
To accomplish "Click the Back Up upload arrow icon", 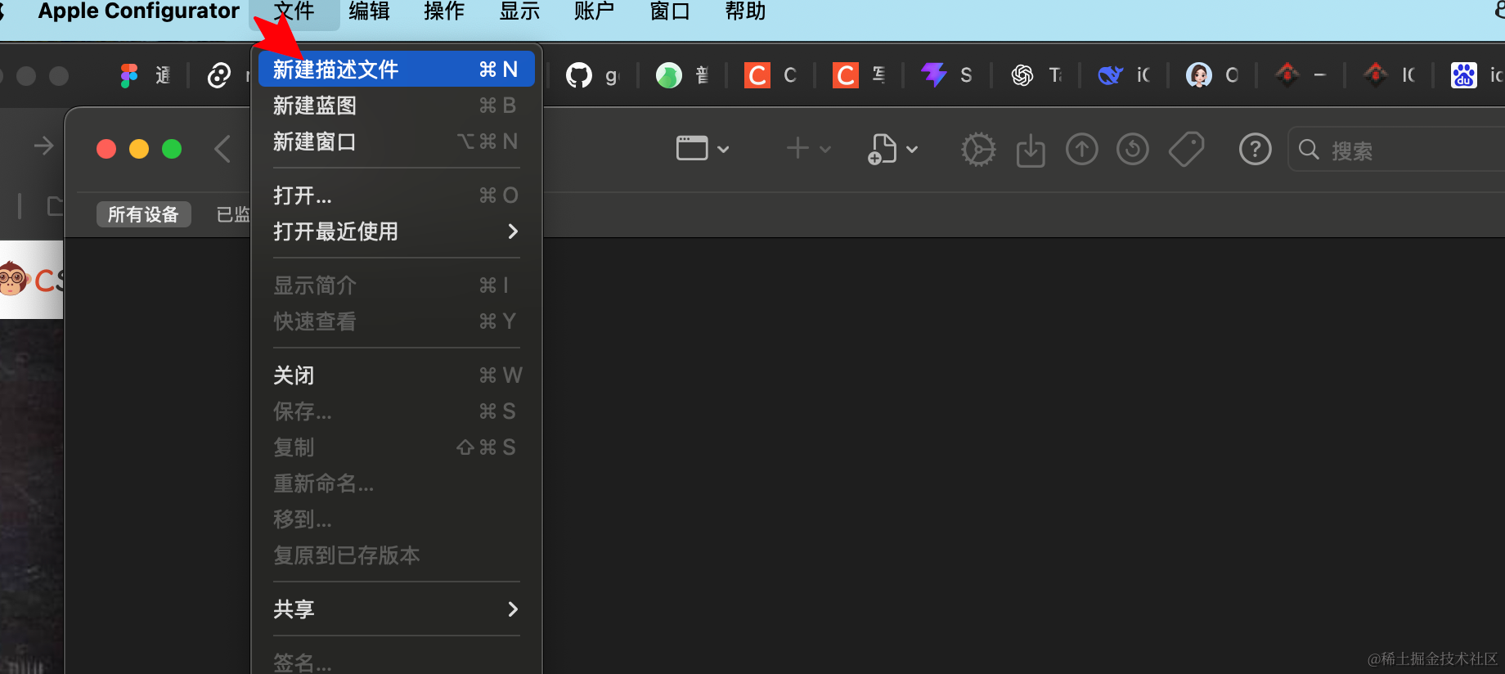I will click(x=1082, y=150).
